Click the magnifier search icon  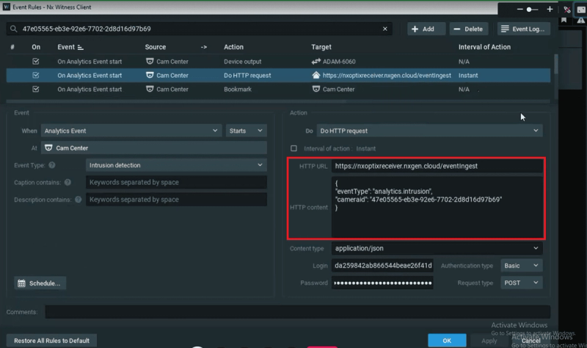tap(13, 29)
